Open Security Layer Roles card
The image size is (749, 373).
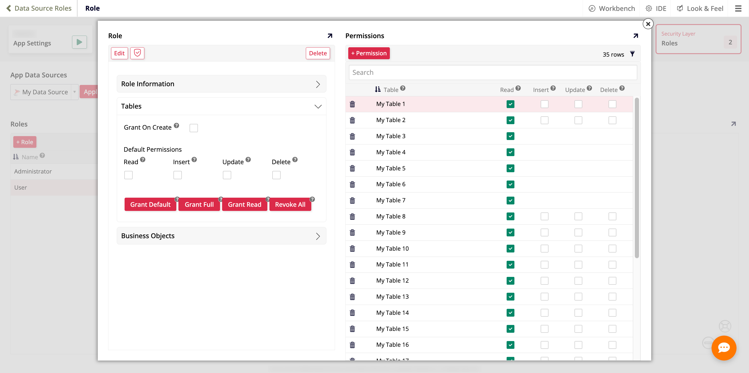tap(698, 39)
